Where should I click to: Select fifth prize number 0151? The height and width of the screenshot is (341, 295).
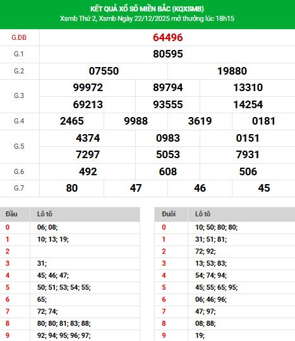click(248, 138)
